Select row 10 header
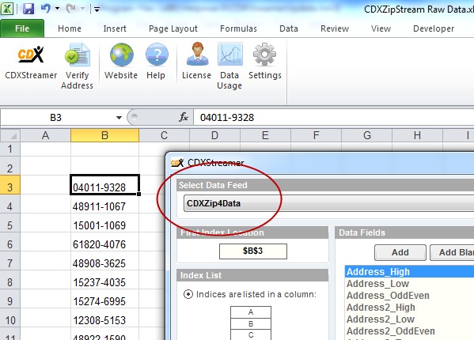The height and width of the screenshot is (340, 474). [x=10, y=318]
